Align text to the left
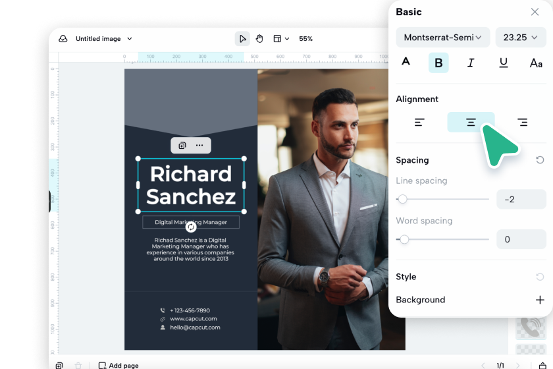 pos(419,123)
